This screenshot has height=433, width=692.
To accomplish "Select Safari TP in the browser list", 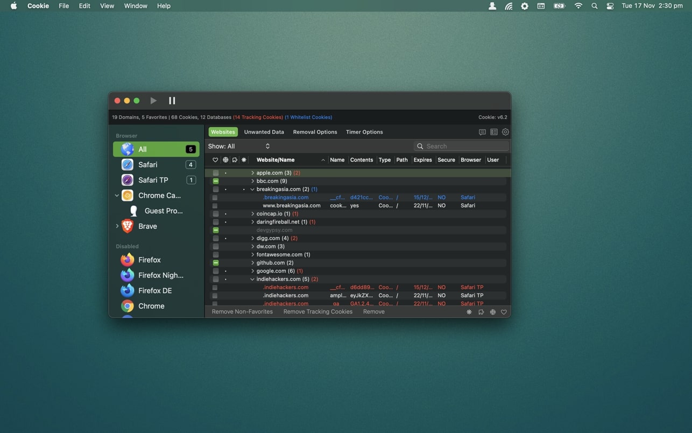I will point(153,180).
